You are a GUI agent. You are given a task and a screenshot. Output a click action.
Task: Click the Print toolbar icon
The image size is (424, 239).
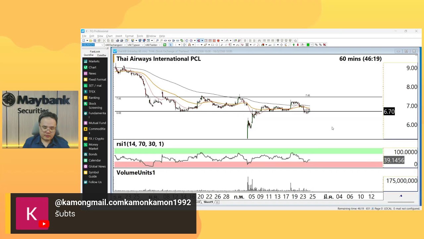click(x=118, y=40)
